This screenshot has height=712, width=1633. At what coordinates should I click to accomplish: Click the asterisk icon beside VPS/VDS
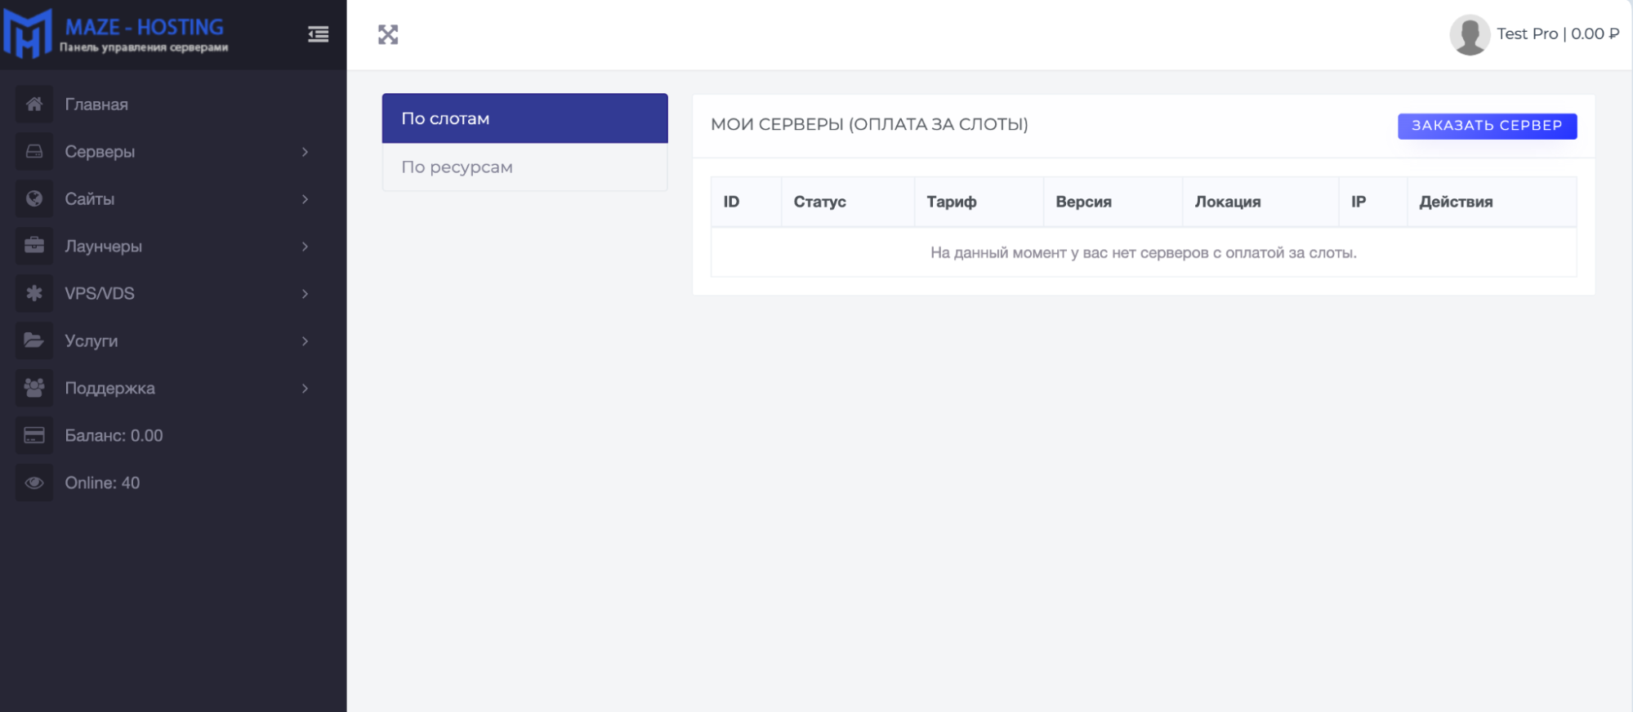[34, 293]
